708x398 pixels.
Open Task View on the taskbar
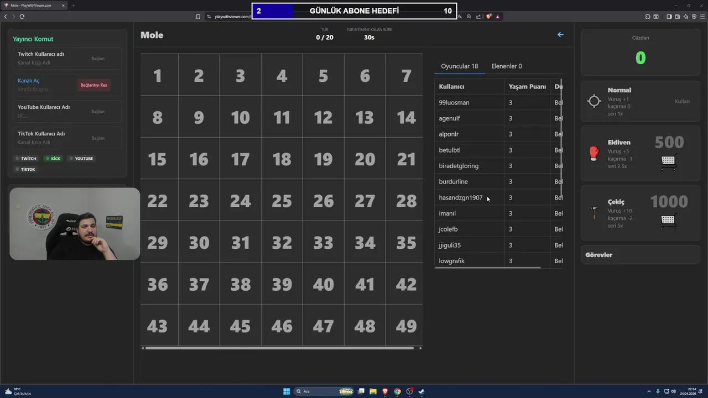tap(361, 391)
